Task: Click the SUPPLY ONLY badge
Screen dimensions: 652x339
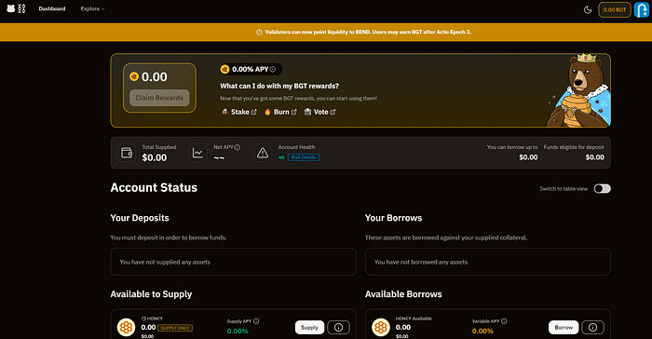Action: tap(175, 328)
